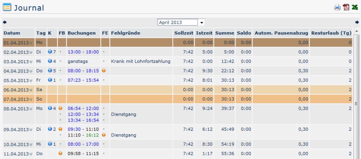This screenshot has height=159, width=361.
Task: Click info icon in 10.04.2013 row
Action: pos(50,144)
